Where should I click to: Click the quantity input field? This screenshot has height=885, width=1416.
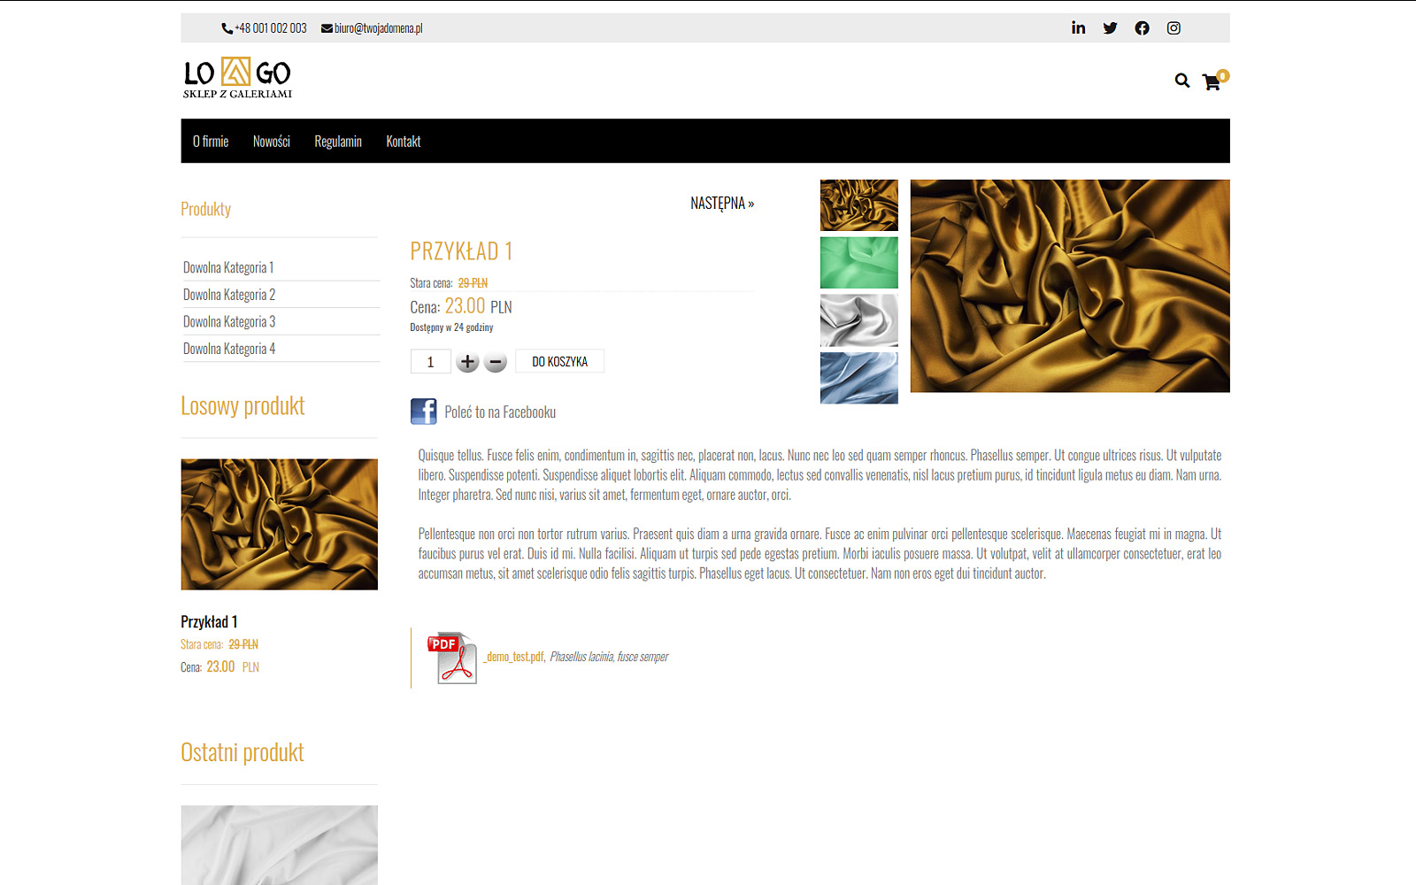coord(430,361)
